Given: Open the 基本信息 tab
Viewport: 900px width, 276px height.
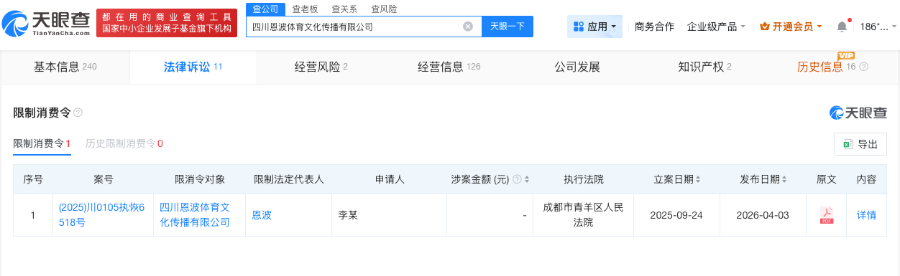Looking at the screenshot, I should [65, 67].
